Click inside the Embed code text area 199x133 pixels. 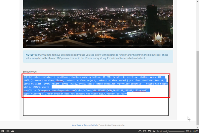pyautogui.click(x=96, y=96)
